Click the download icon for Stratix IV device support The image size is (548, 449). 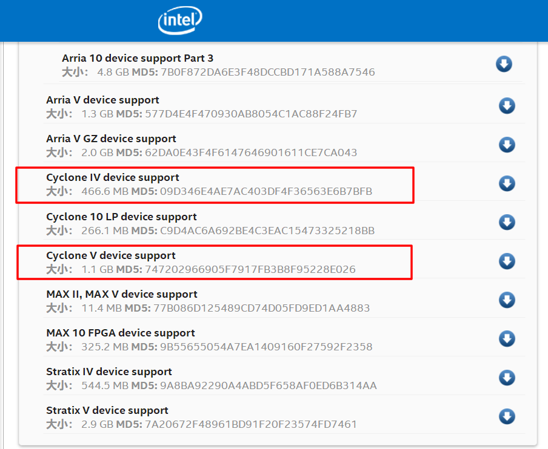(x=507, y=378)
